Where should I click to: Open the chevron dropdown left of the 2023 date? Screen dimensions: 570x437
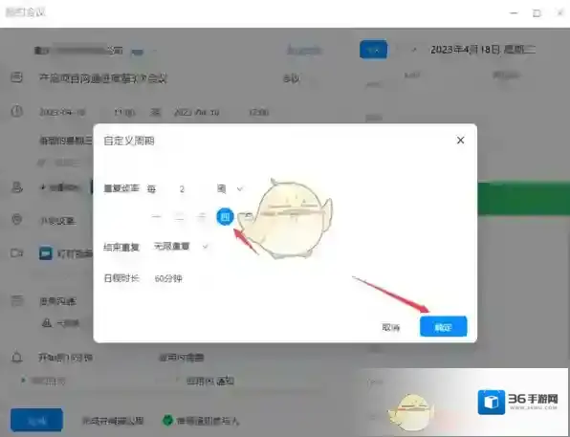414,50
